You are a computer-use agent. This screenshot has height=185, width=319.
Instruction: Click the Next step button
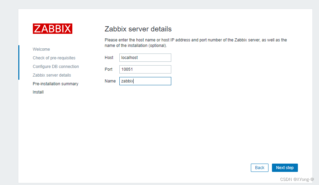[285, 168]
